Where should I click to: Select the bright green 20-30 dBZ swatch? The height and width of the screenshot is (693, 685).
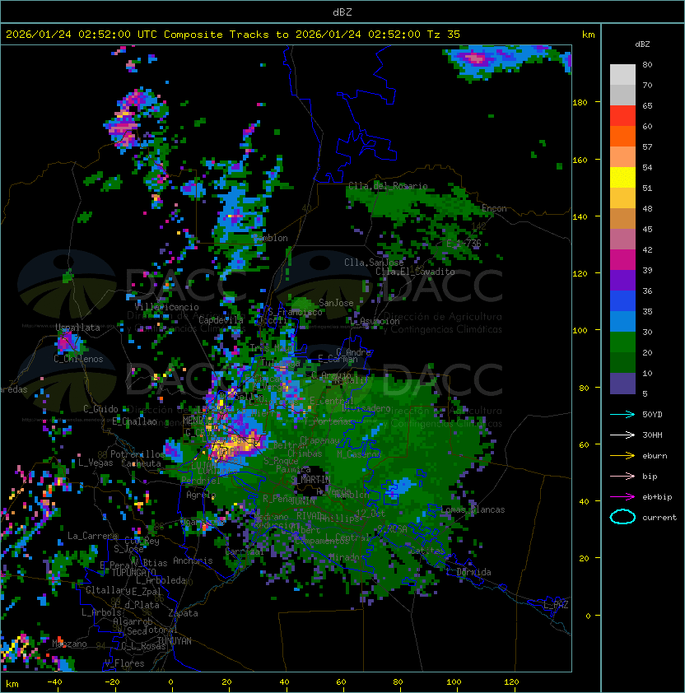pos(622,342)
